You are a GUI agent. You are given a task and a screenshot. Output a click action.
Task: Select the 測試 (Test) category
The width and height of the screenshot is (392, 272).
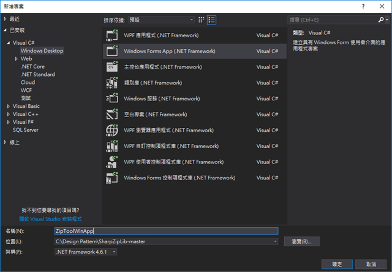(26, 98)
